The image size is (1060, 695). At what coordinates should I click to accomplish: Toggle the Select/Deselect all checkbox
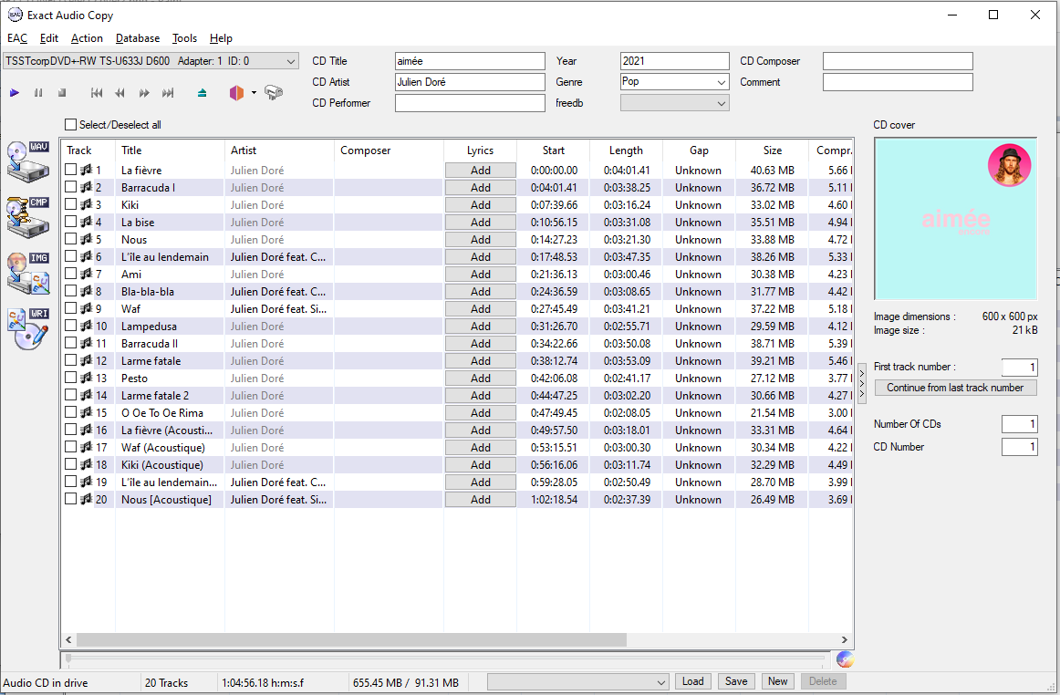[x=70, y=124]
